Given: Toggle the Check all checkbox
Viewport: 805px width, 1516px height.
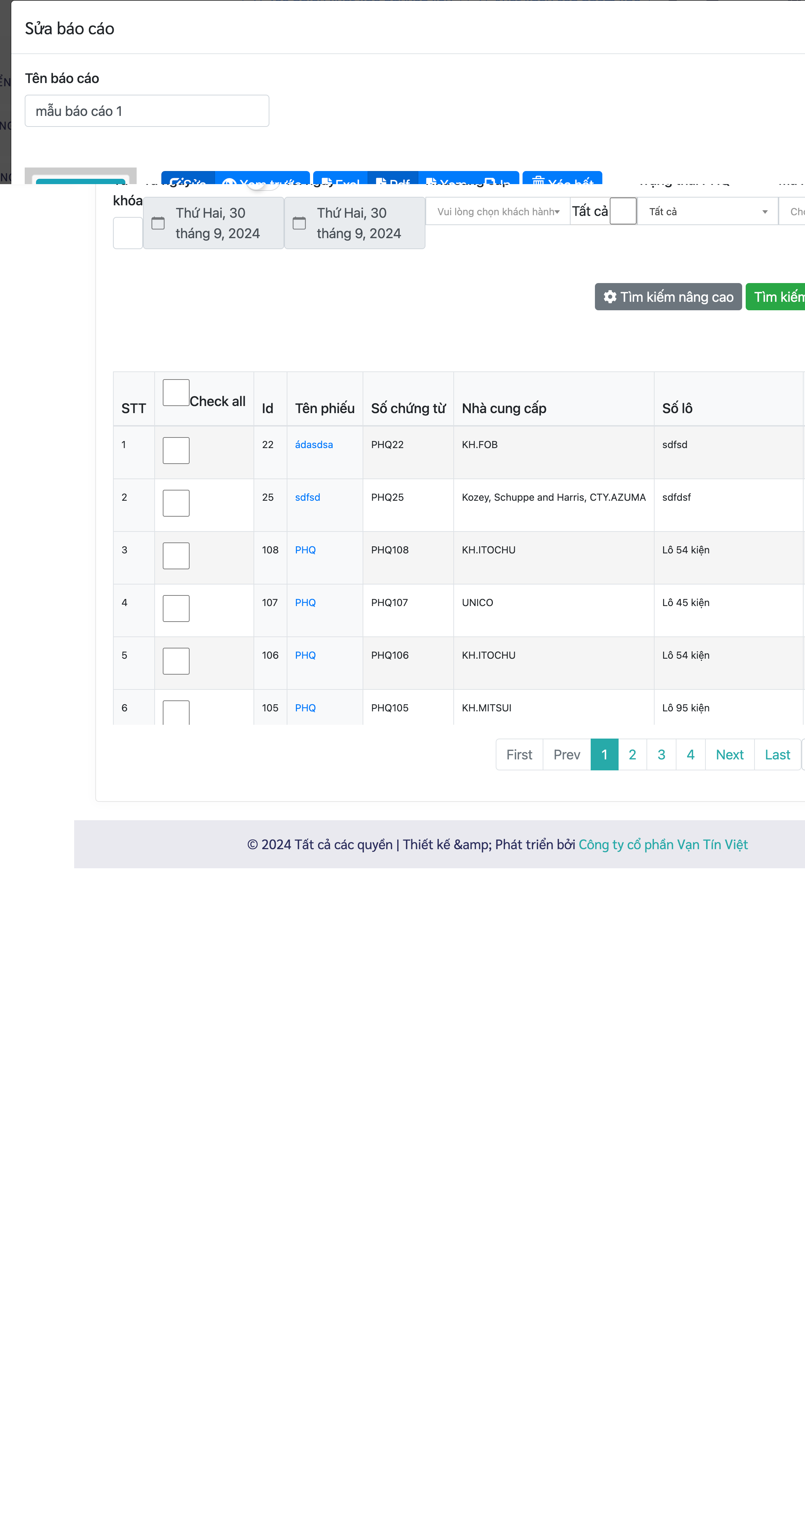Looking at the screenshot, I should pyautogui.click(x=176, y=392).
